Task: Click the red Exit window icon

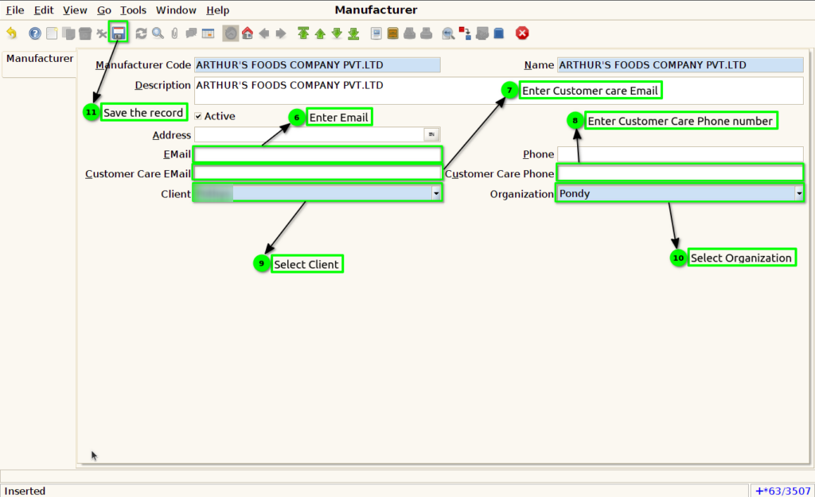Action: coord(522,33)
